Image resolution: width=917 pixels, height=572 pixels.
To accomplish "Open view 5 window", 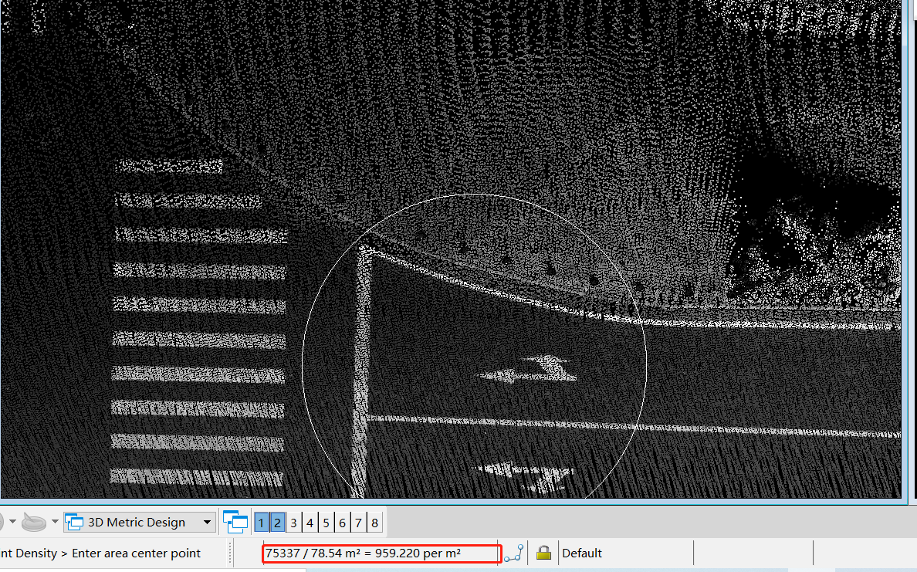I will pyautogui.click(x=326, y=523).
